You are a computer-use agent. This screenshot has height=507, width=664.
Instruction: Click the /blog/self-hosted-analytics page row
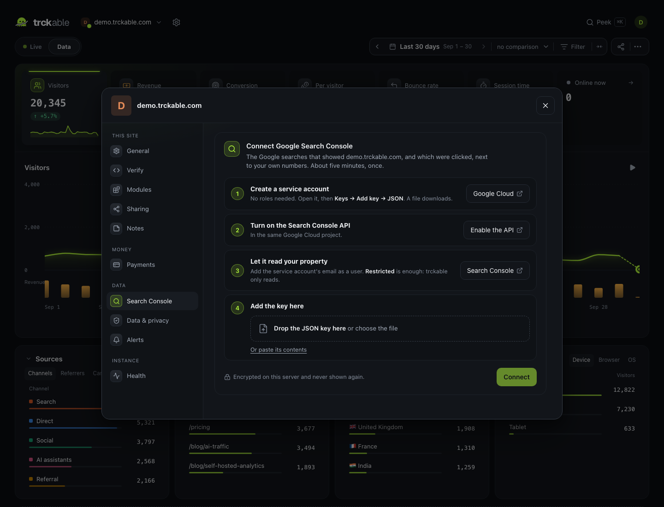pos(252,467)
